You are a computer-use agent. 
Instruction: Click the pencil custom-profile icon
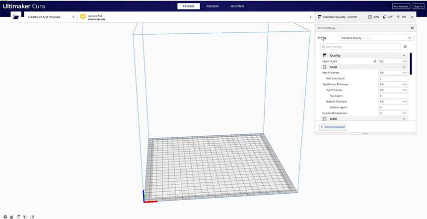point(412,17)
